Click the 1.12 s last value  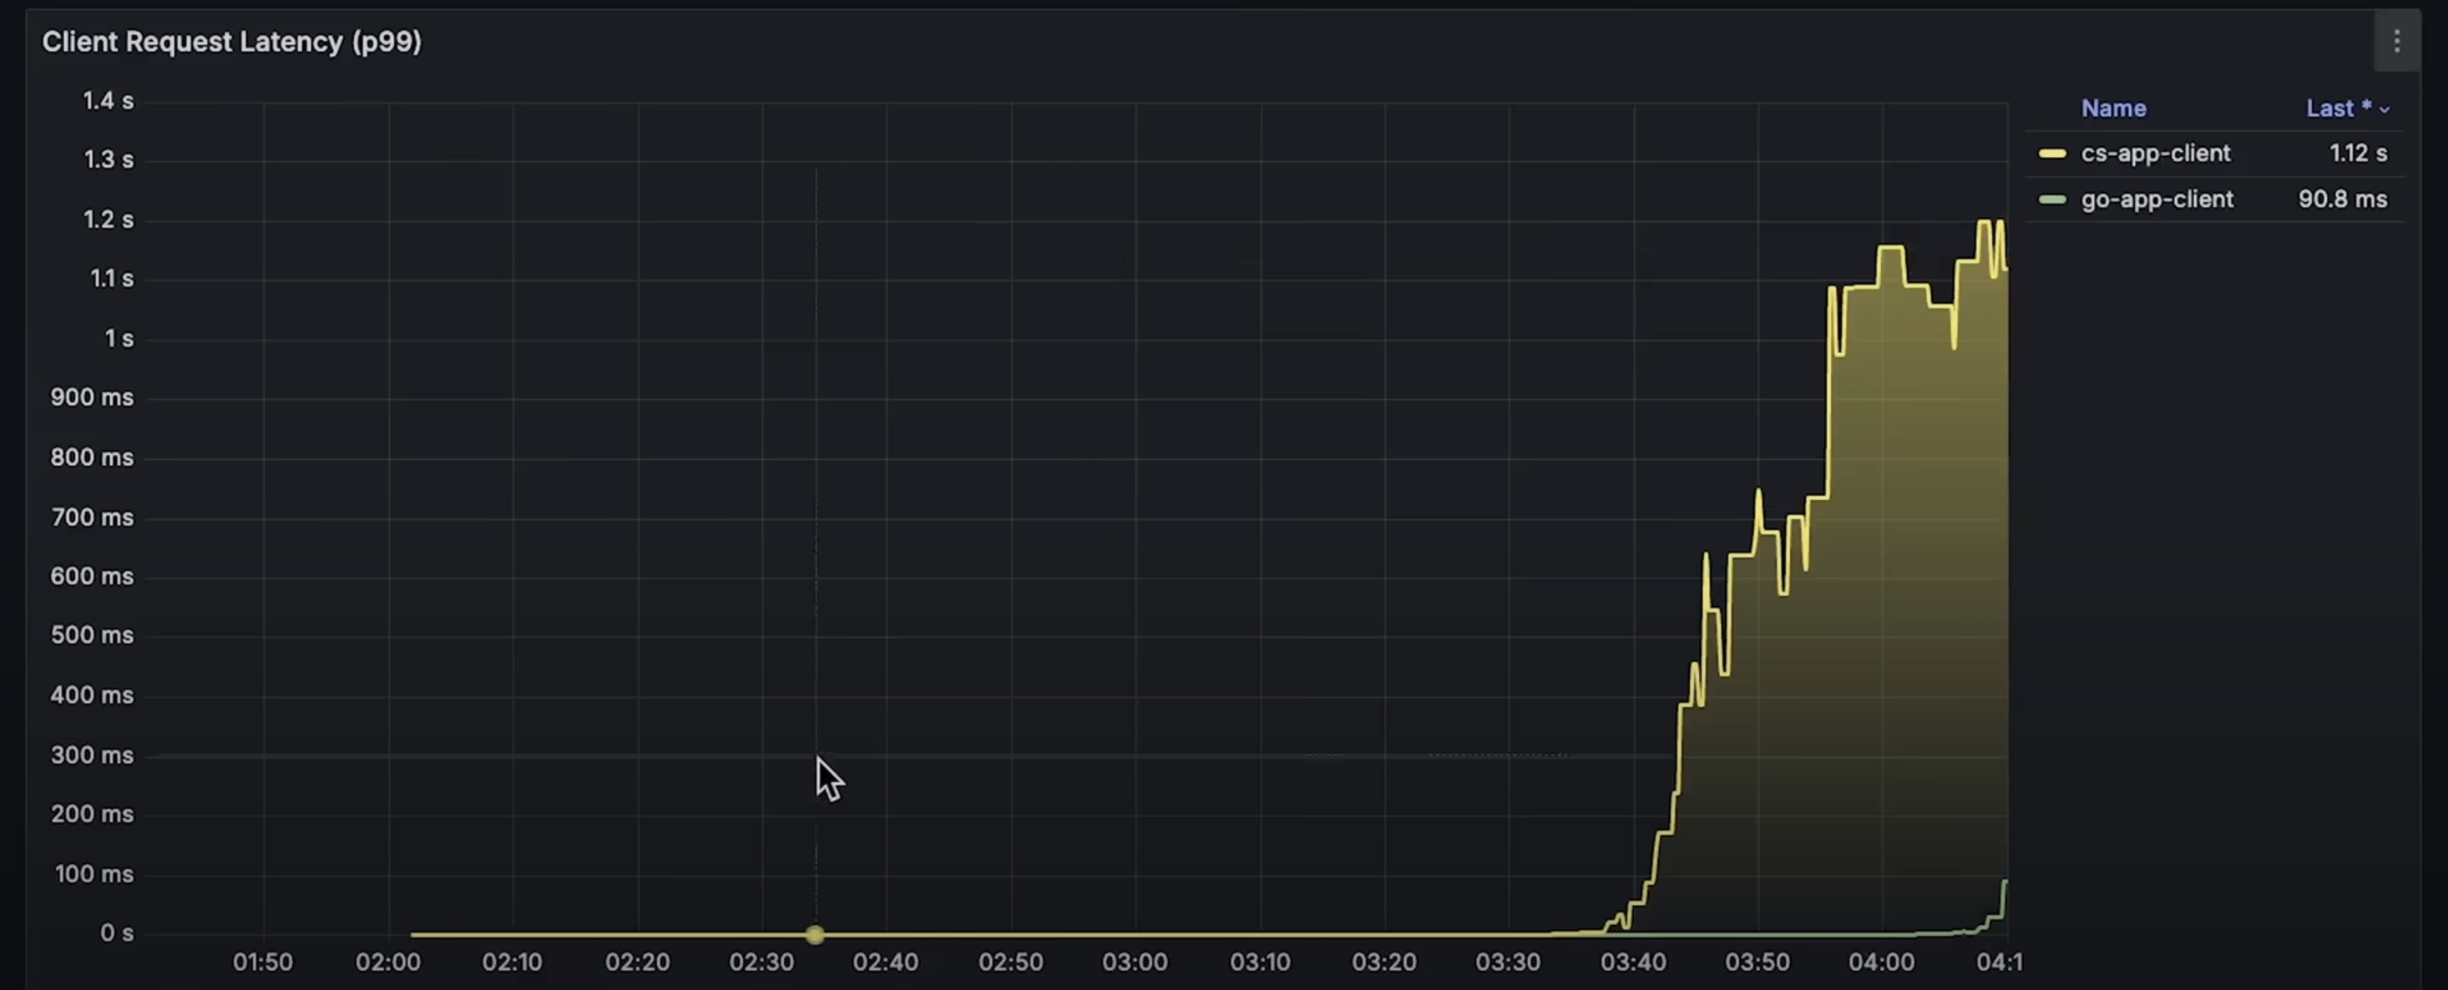(2358, 153)
